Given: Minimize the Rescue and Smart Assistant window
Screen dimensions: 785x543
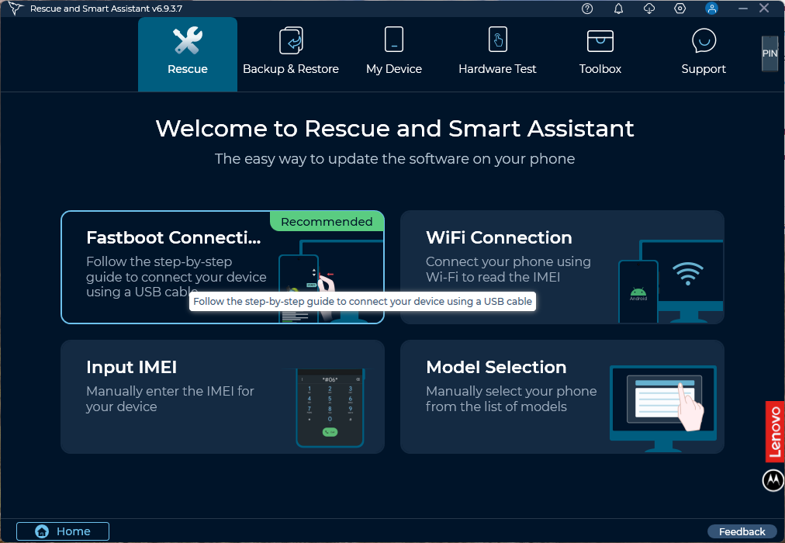Looking at the screenshot, I should click(743, 9).
